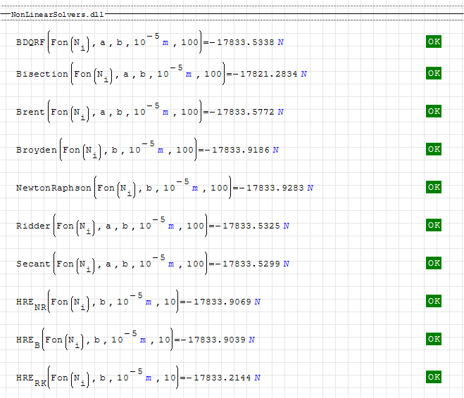Click the OK badge for the HRE RK row
Viewport: 464px width, 398px height.
434,377
